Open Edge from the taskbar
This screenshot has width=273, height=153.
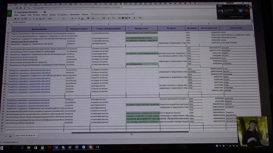click(22, 147)
